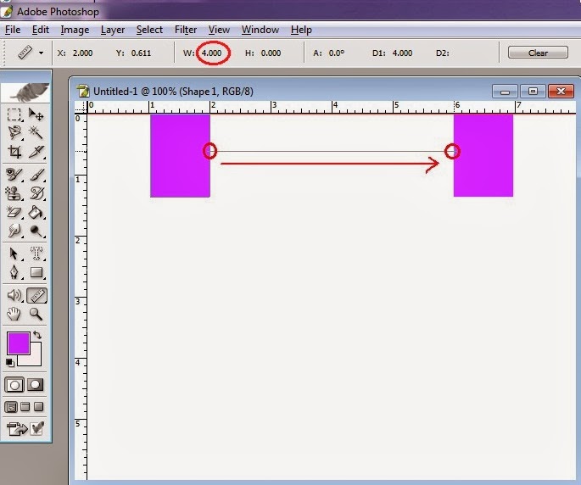Click the Adobe Photoshop application title icon
This screenshot has height=485, width=581.
click(x=7, y=11)
